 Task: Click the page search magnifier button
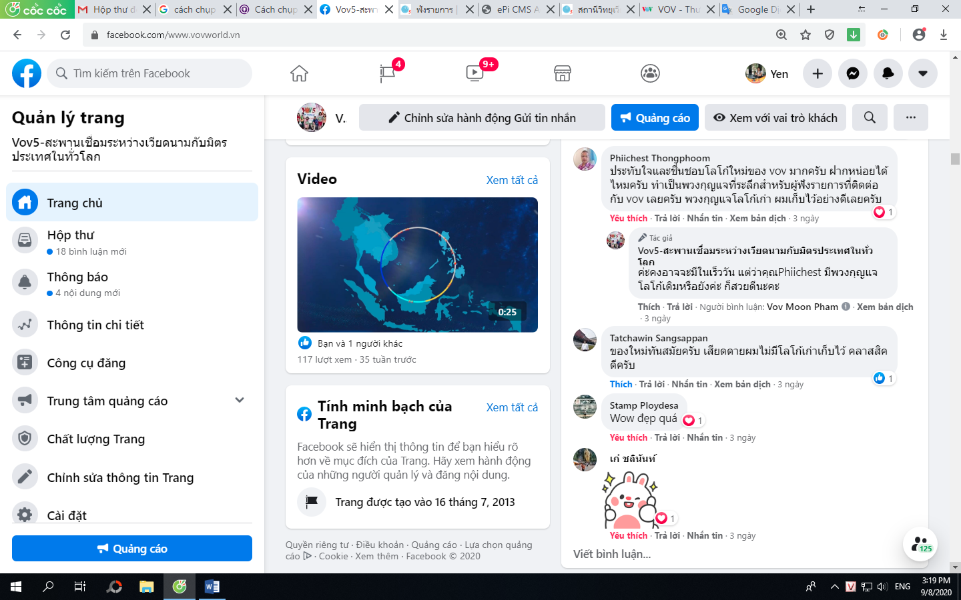(870, 117)
